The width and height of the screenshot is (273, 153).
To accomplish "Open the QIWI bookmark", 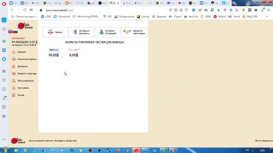I will (x=206, y=17).
